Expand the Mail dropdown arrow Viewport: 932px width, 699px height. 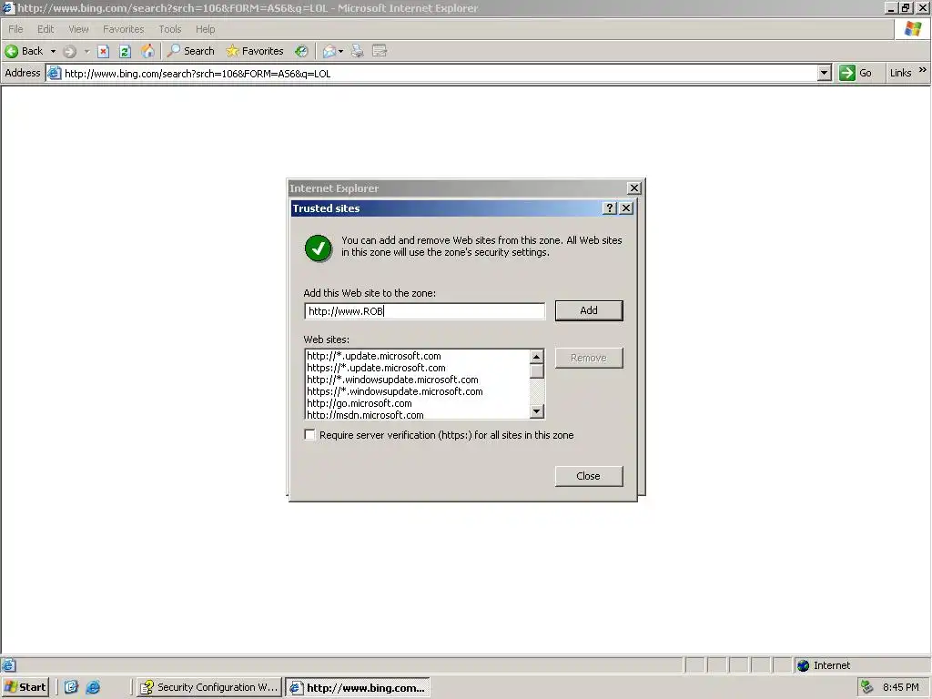(340, 52)
